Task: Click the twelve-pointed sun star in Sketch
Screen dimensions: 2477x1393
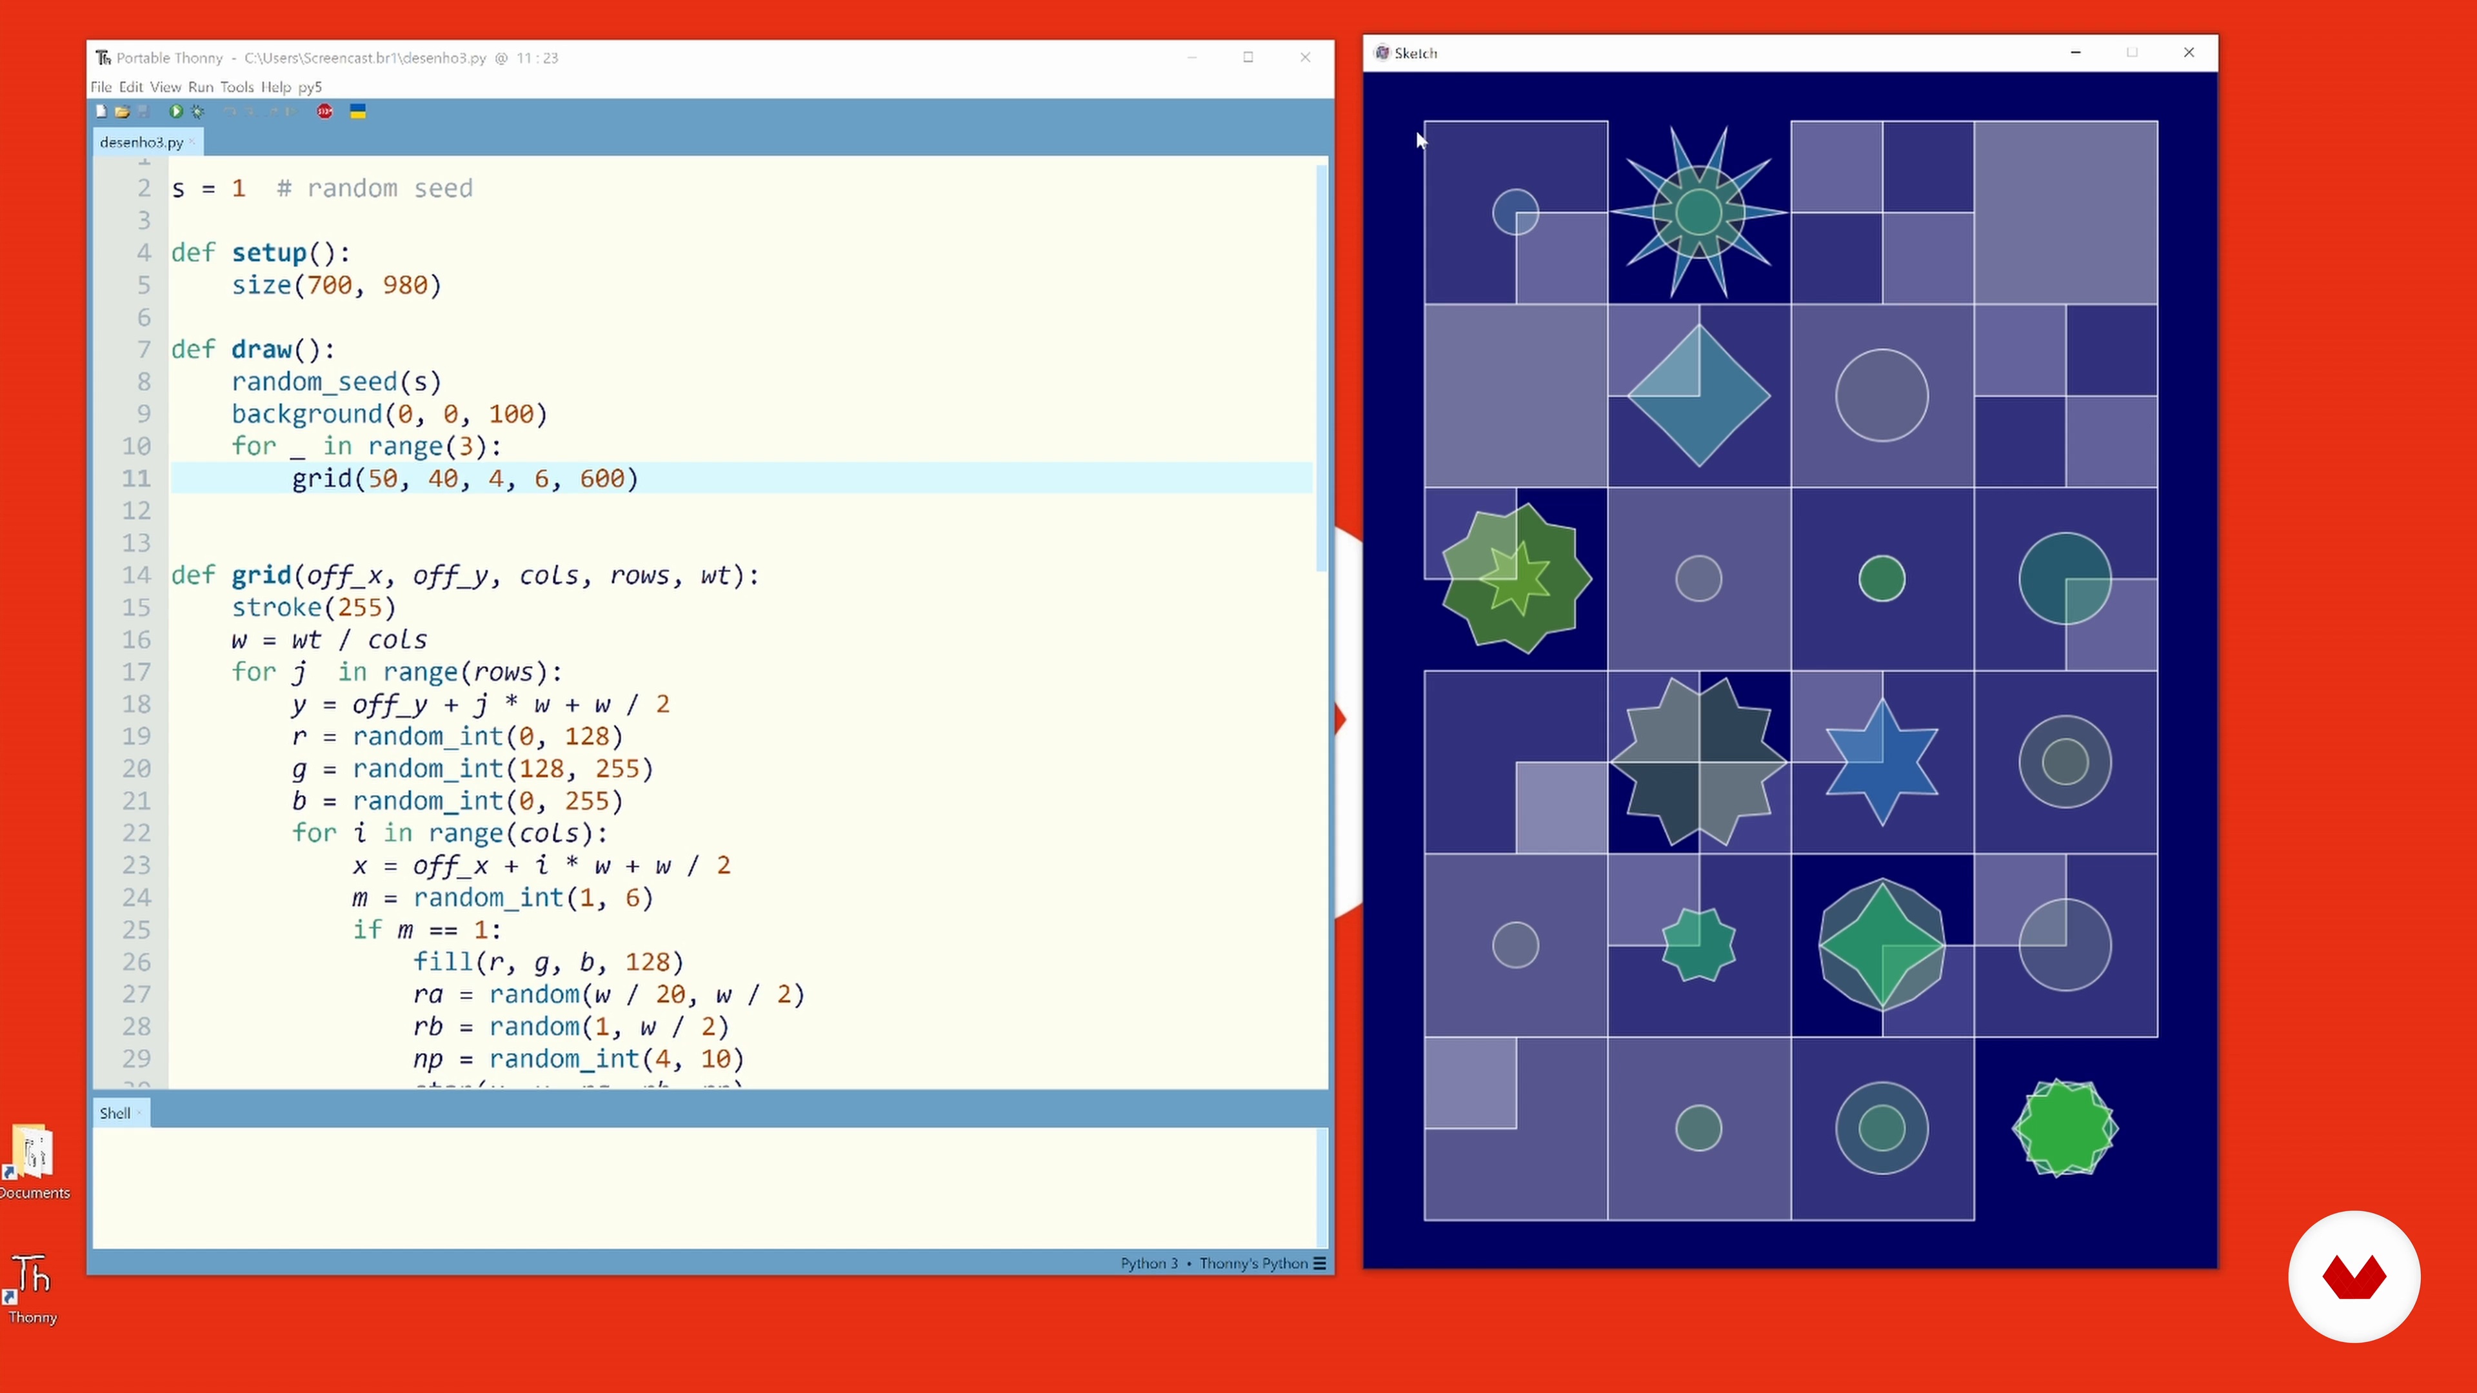Action: [x=1699, y=212]
